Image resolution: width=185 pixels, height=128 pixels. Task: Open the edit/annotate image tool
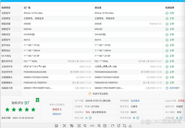(x=119, y=126)
